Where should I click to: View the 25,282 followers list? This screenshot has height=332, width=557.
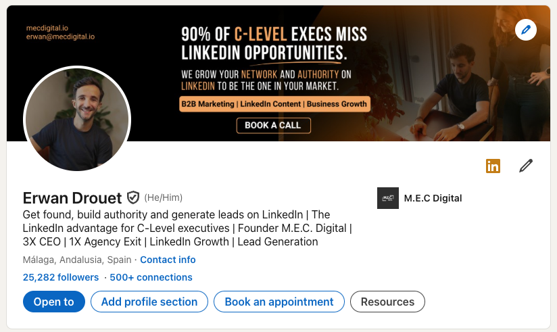(61, 277)
